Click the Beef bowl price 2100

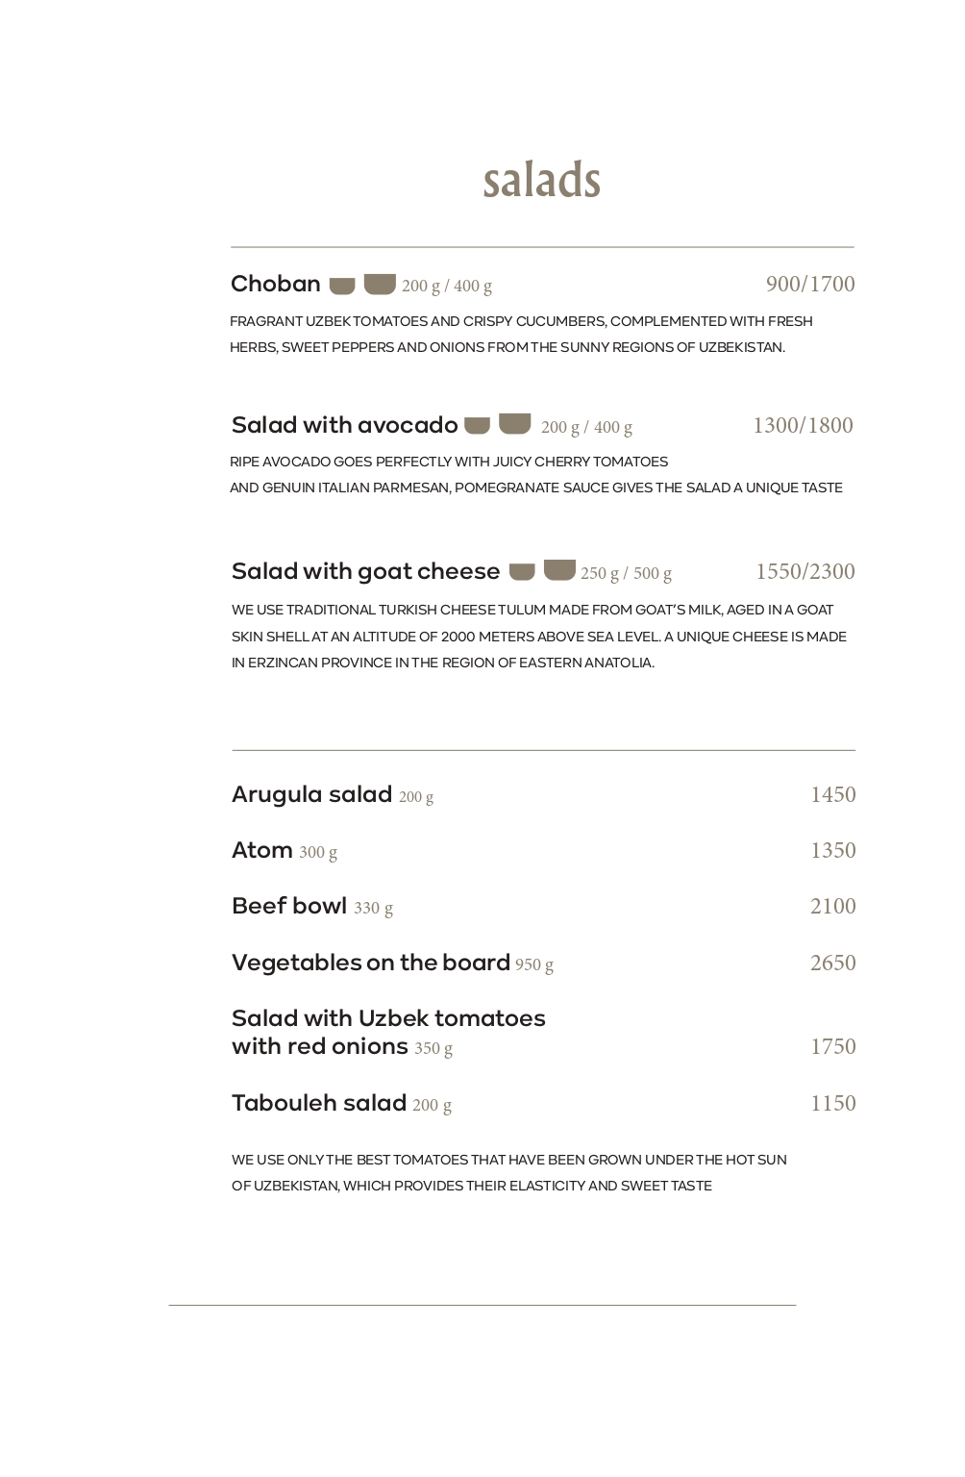[832, 906]
